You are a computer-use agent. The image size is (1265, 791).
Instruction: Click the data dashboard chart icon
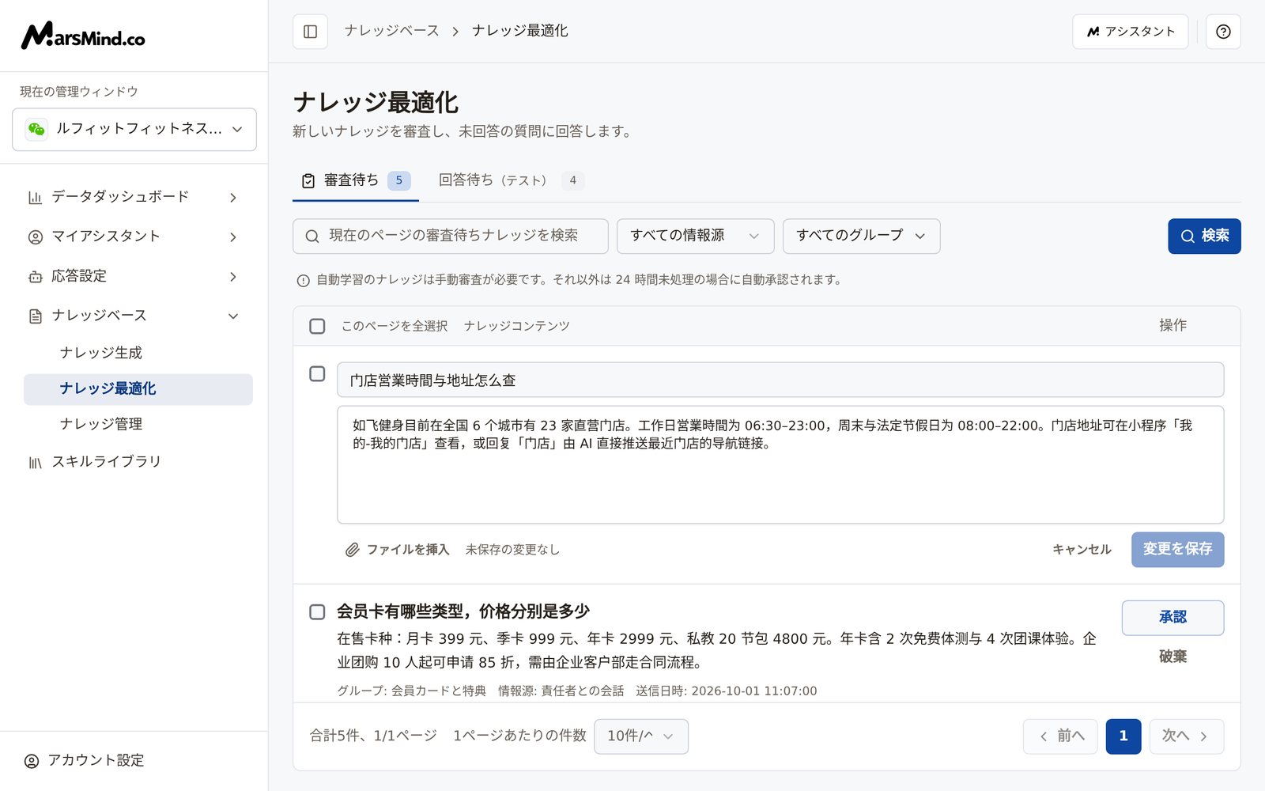(x=35, y=197)
